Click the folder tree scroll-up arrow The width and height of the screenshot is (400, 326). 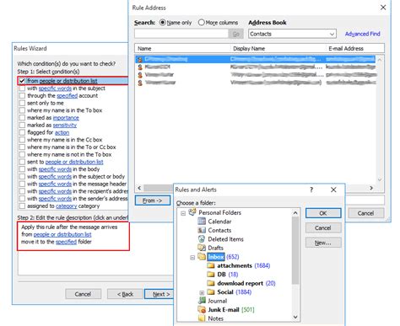295,213
